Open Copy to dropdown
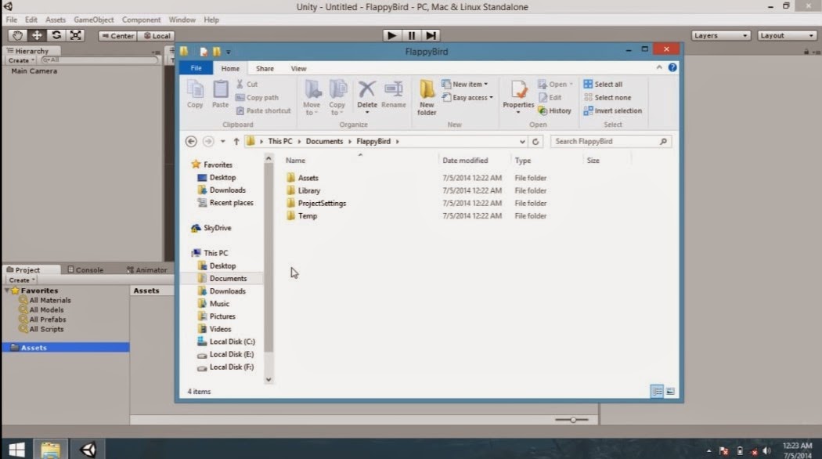Image resolution: width=822 pixels, height=459 pixels. point(337,98)
